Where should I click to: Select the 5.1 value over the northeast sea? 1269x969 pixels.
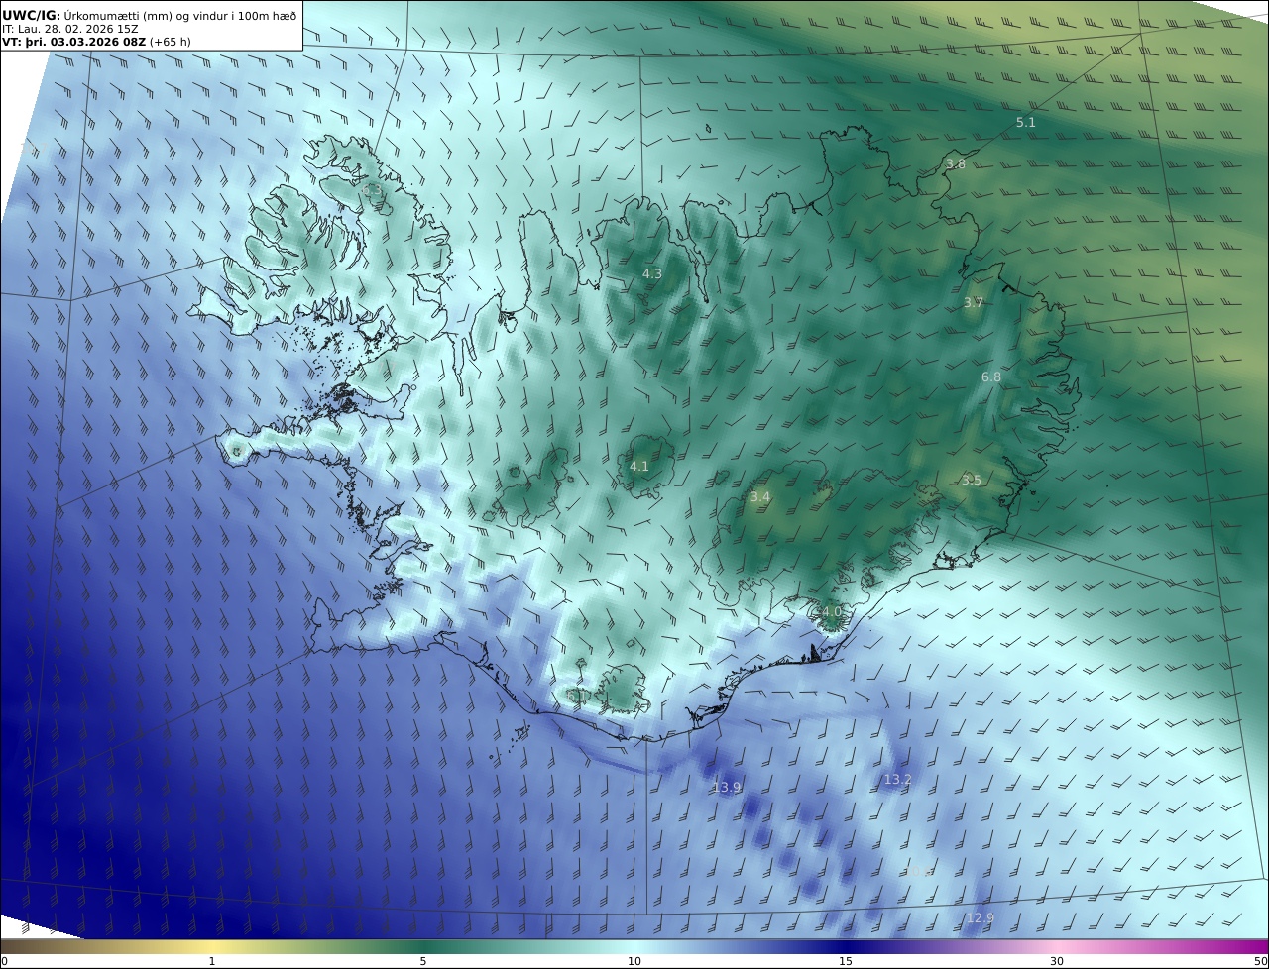1026,122
